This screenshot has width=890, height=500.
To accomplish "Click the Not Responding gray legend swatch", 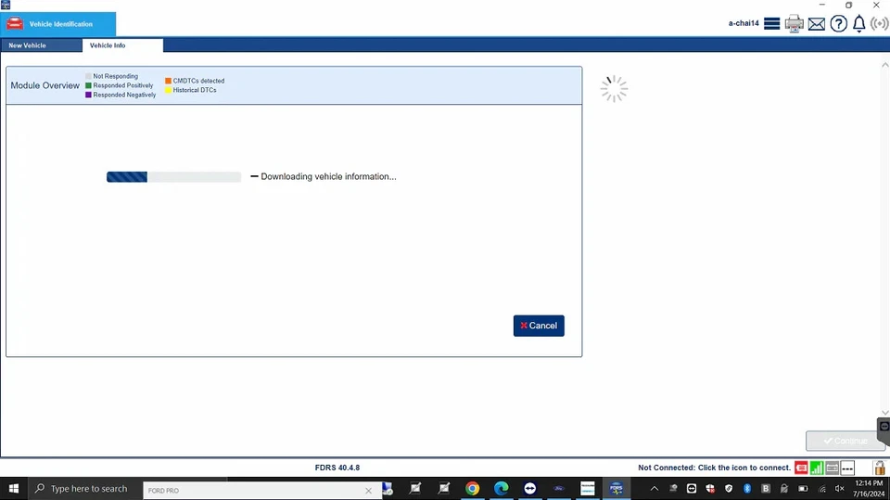I will 89,76.
